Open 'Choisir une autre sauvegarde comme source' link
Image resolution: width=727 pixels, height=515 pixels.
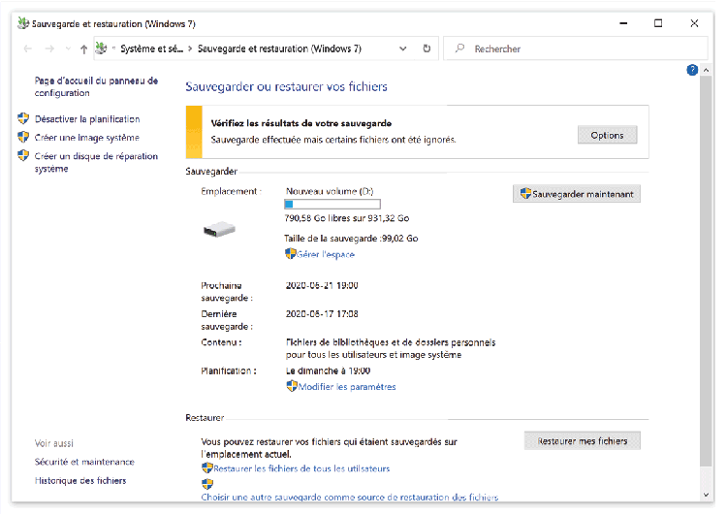pyautogui.click(x=350, y=497)
